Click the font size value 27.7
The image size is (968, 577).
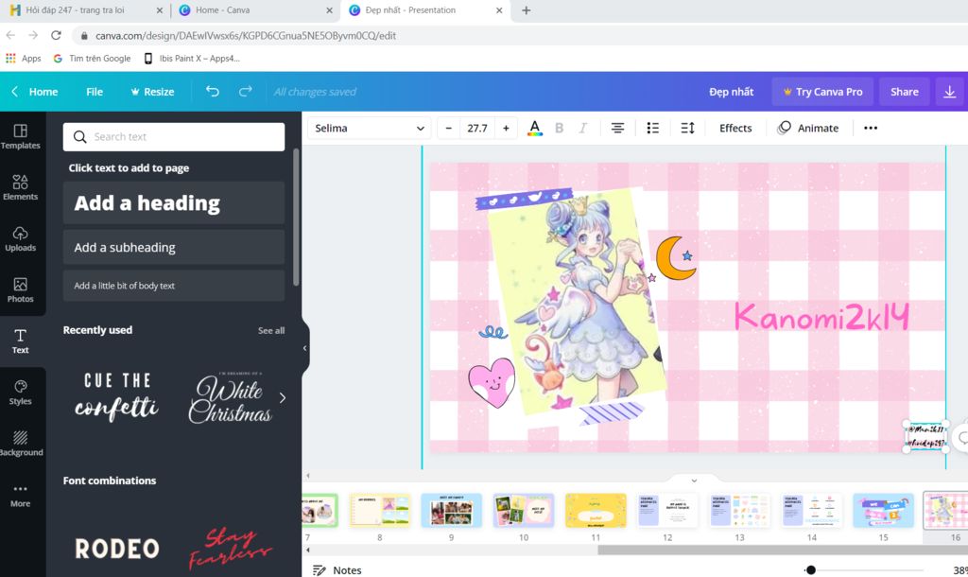(x=477, y=128)
